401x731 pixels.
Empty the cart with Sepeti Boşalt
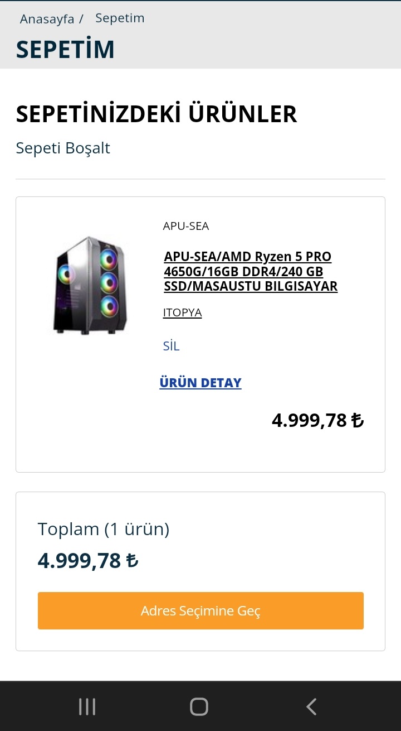tap(63, 148)
